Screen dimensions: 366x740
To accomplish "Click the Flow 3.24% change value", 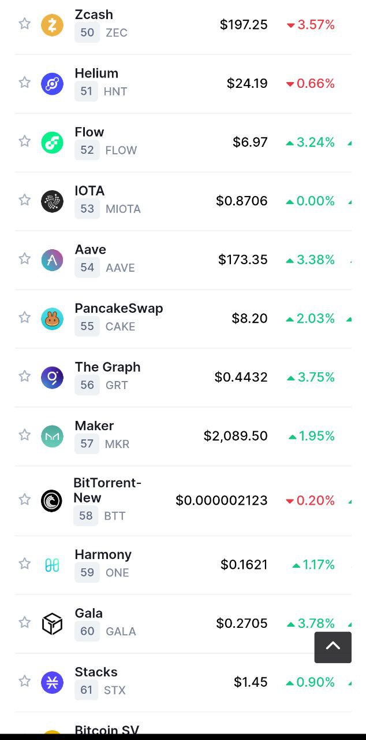I will pos(315,142).
